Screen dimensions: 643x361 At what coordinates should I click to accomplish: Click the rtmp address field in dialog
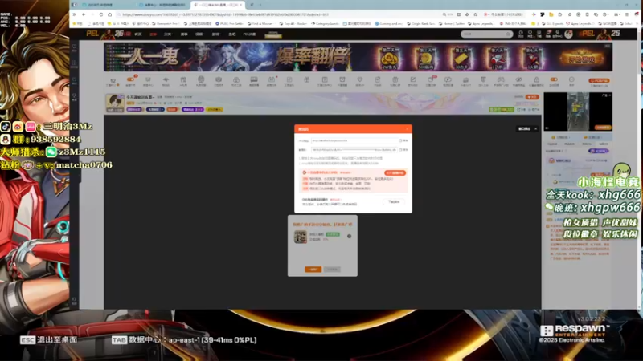[x=354, y=141]
